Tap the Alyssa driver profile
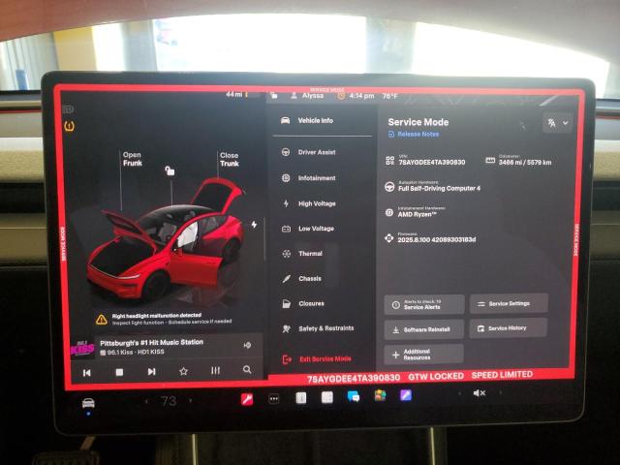Image resolution: width=620 pixels, height=465 pixels. (x=308, y=96)
